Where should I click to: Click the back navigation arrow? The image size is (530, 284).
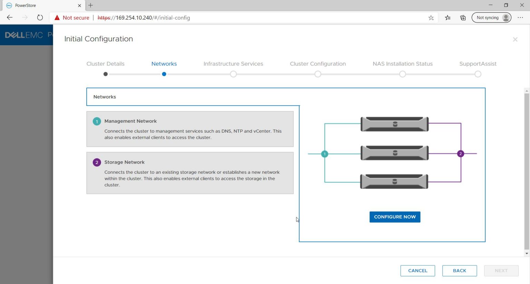(x=9, y=17)
